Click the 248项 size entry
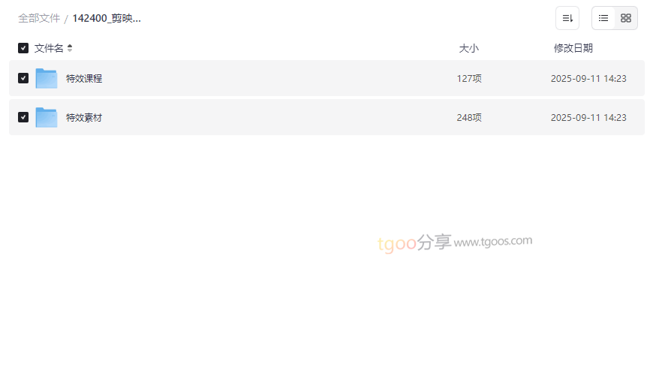Screen dimensions: 656x386 pos(469,118)
